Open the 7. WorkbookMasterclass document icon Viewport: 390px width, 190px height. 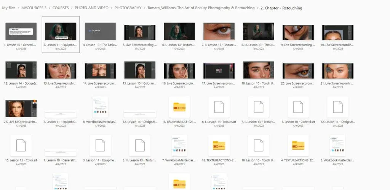tap(179, 145)
